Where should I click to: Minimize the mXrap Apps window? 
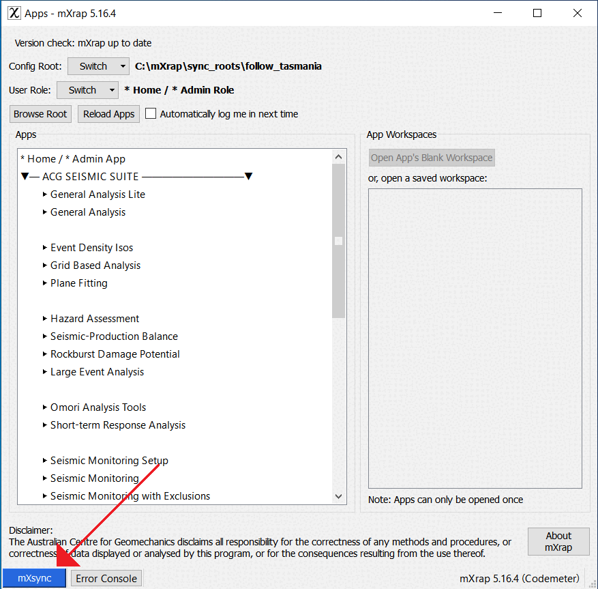click(498, 13)
